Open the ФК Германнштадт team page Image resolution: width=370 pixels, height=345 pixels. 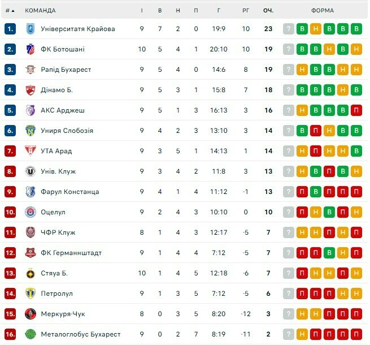(71, 253)
